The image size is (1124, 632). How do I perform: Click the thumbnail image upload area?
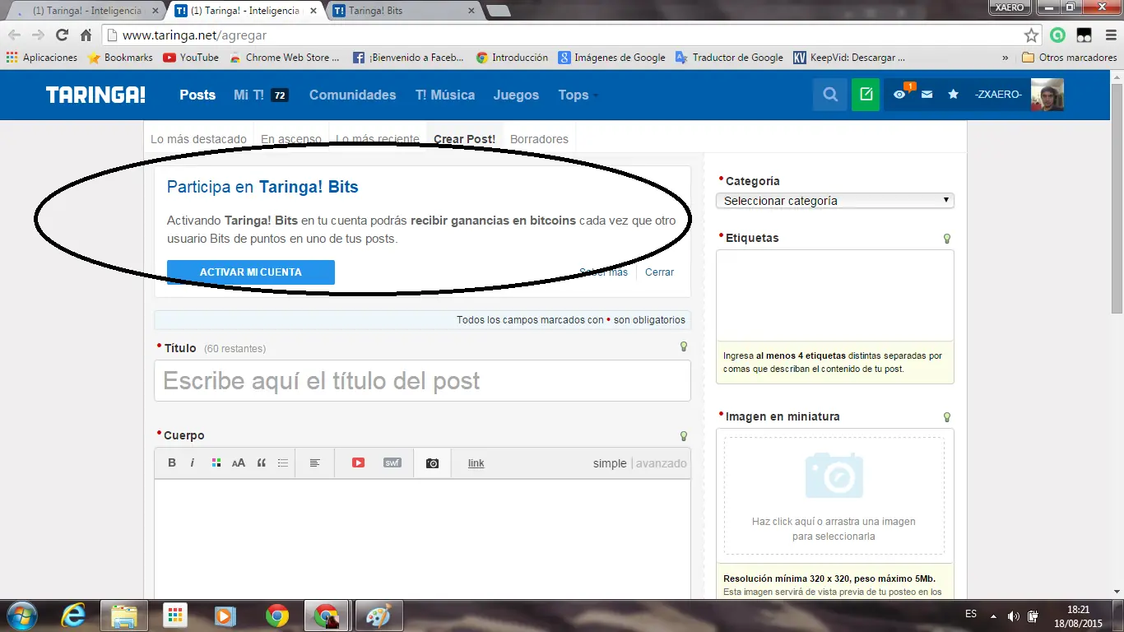pos(834,495)
